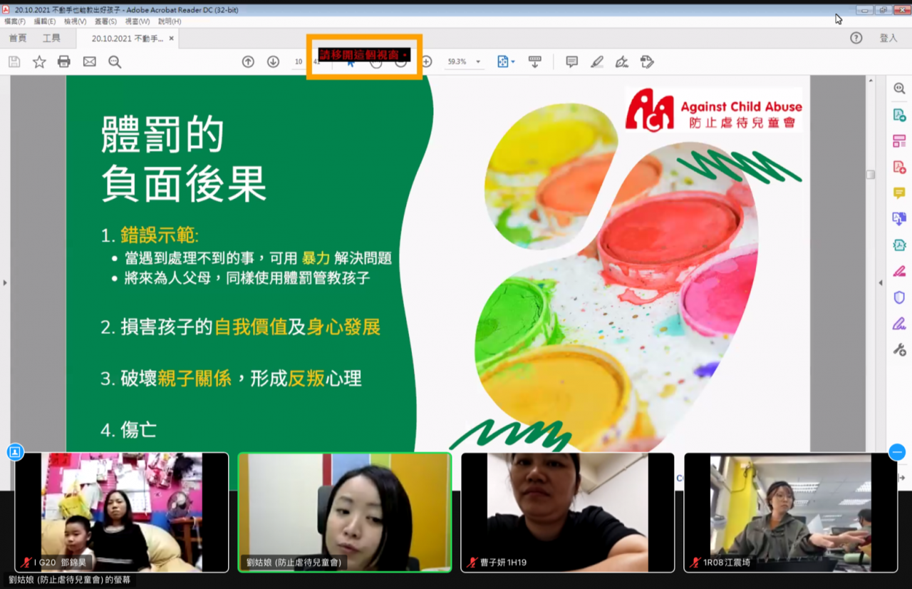912x589 pixels.
Task: Switch to the 工具 tab
Action: [51, 39]
